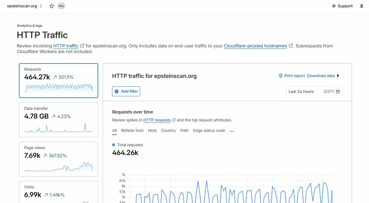The width and height of the screenshot is (369, 203).
Task: Open the epsteinscan.org domain switcher
Action: (x=24, y=6)
